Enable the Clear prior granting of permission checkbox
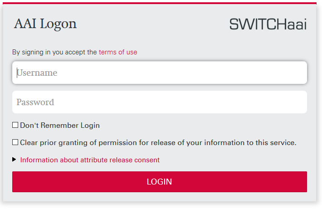 [15, 142]
